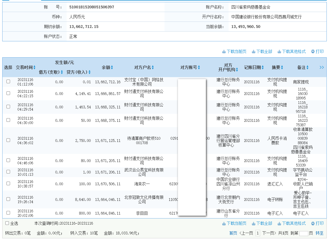Sort by remarks column arrows

[307, 68]
